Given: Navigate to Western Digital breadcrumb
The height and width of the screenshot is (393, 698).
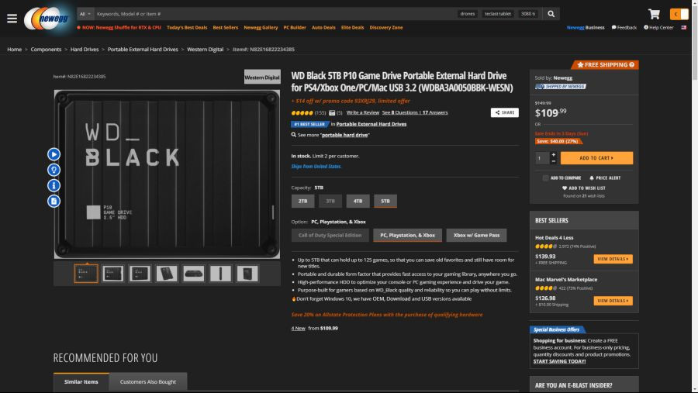Looking at the screenshot, I should (206, 50).
